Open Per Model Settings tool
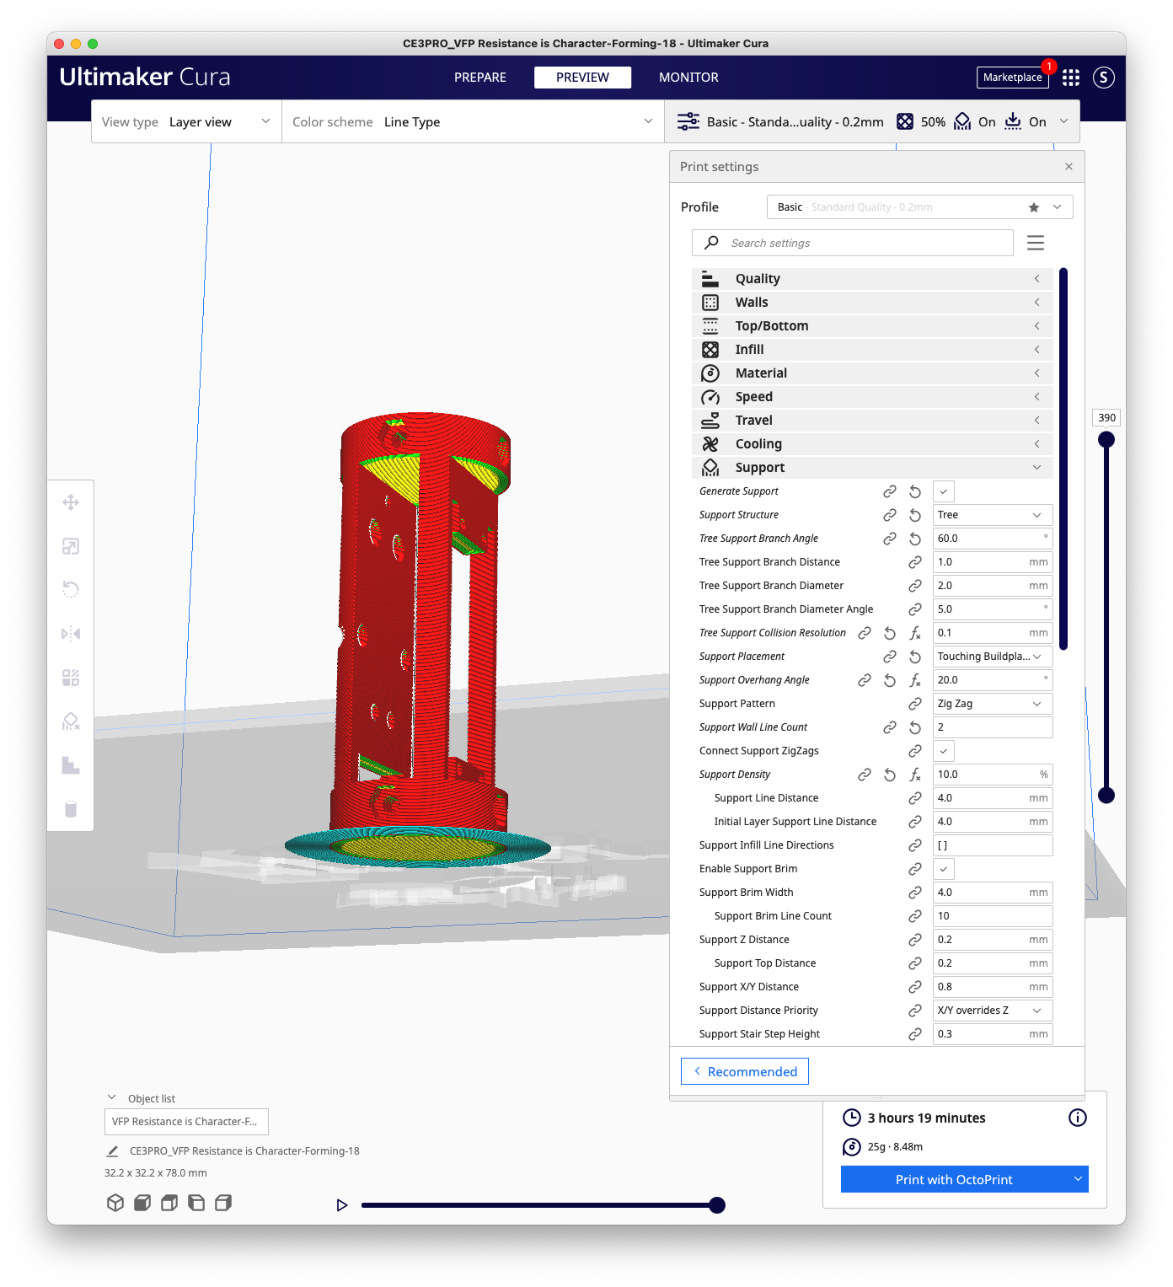Viewport: 1173px width, 1287px height. click(x=71, y=678)
